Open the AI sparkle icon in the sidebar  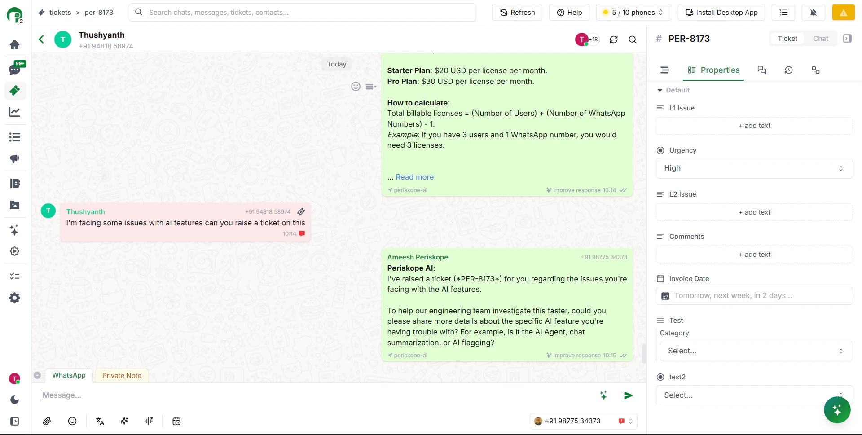coord(14,230)
